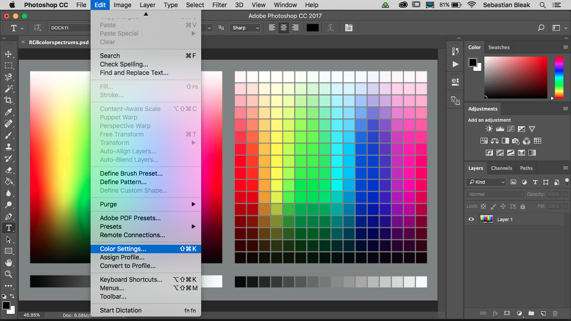Viewport: 571px width, 321px height.
Task: Toggle the lock transparent pixels option
Action: click(483, 206)
